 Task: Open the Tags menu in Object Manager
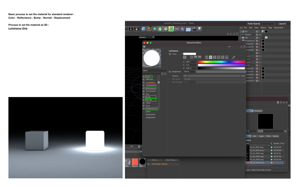(x=270, y=28)
